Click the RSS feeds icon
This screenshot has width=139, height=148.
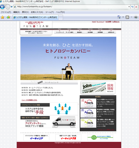click(127, 17)
